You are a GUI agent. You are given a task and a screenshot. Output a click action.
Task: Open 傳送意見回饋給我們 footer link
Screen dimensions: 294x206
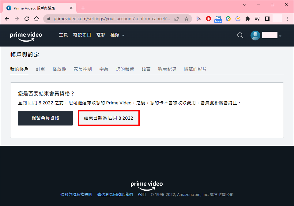coord(115,195)
